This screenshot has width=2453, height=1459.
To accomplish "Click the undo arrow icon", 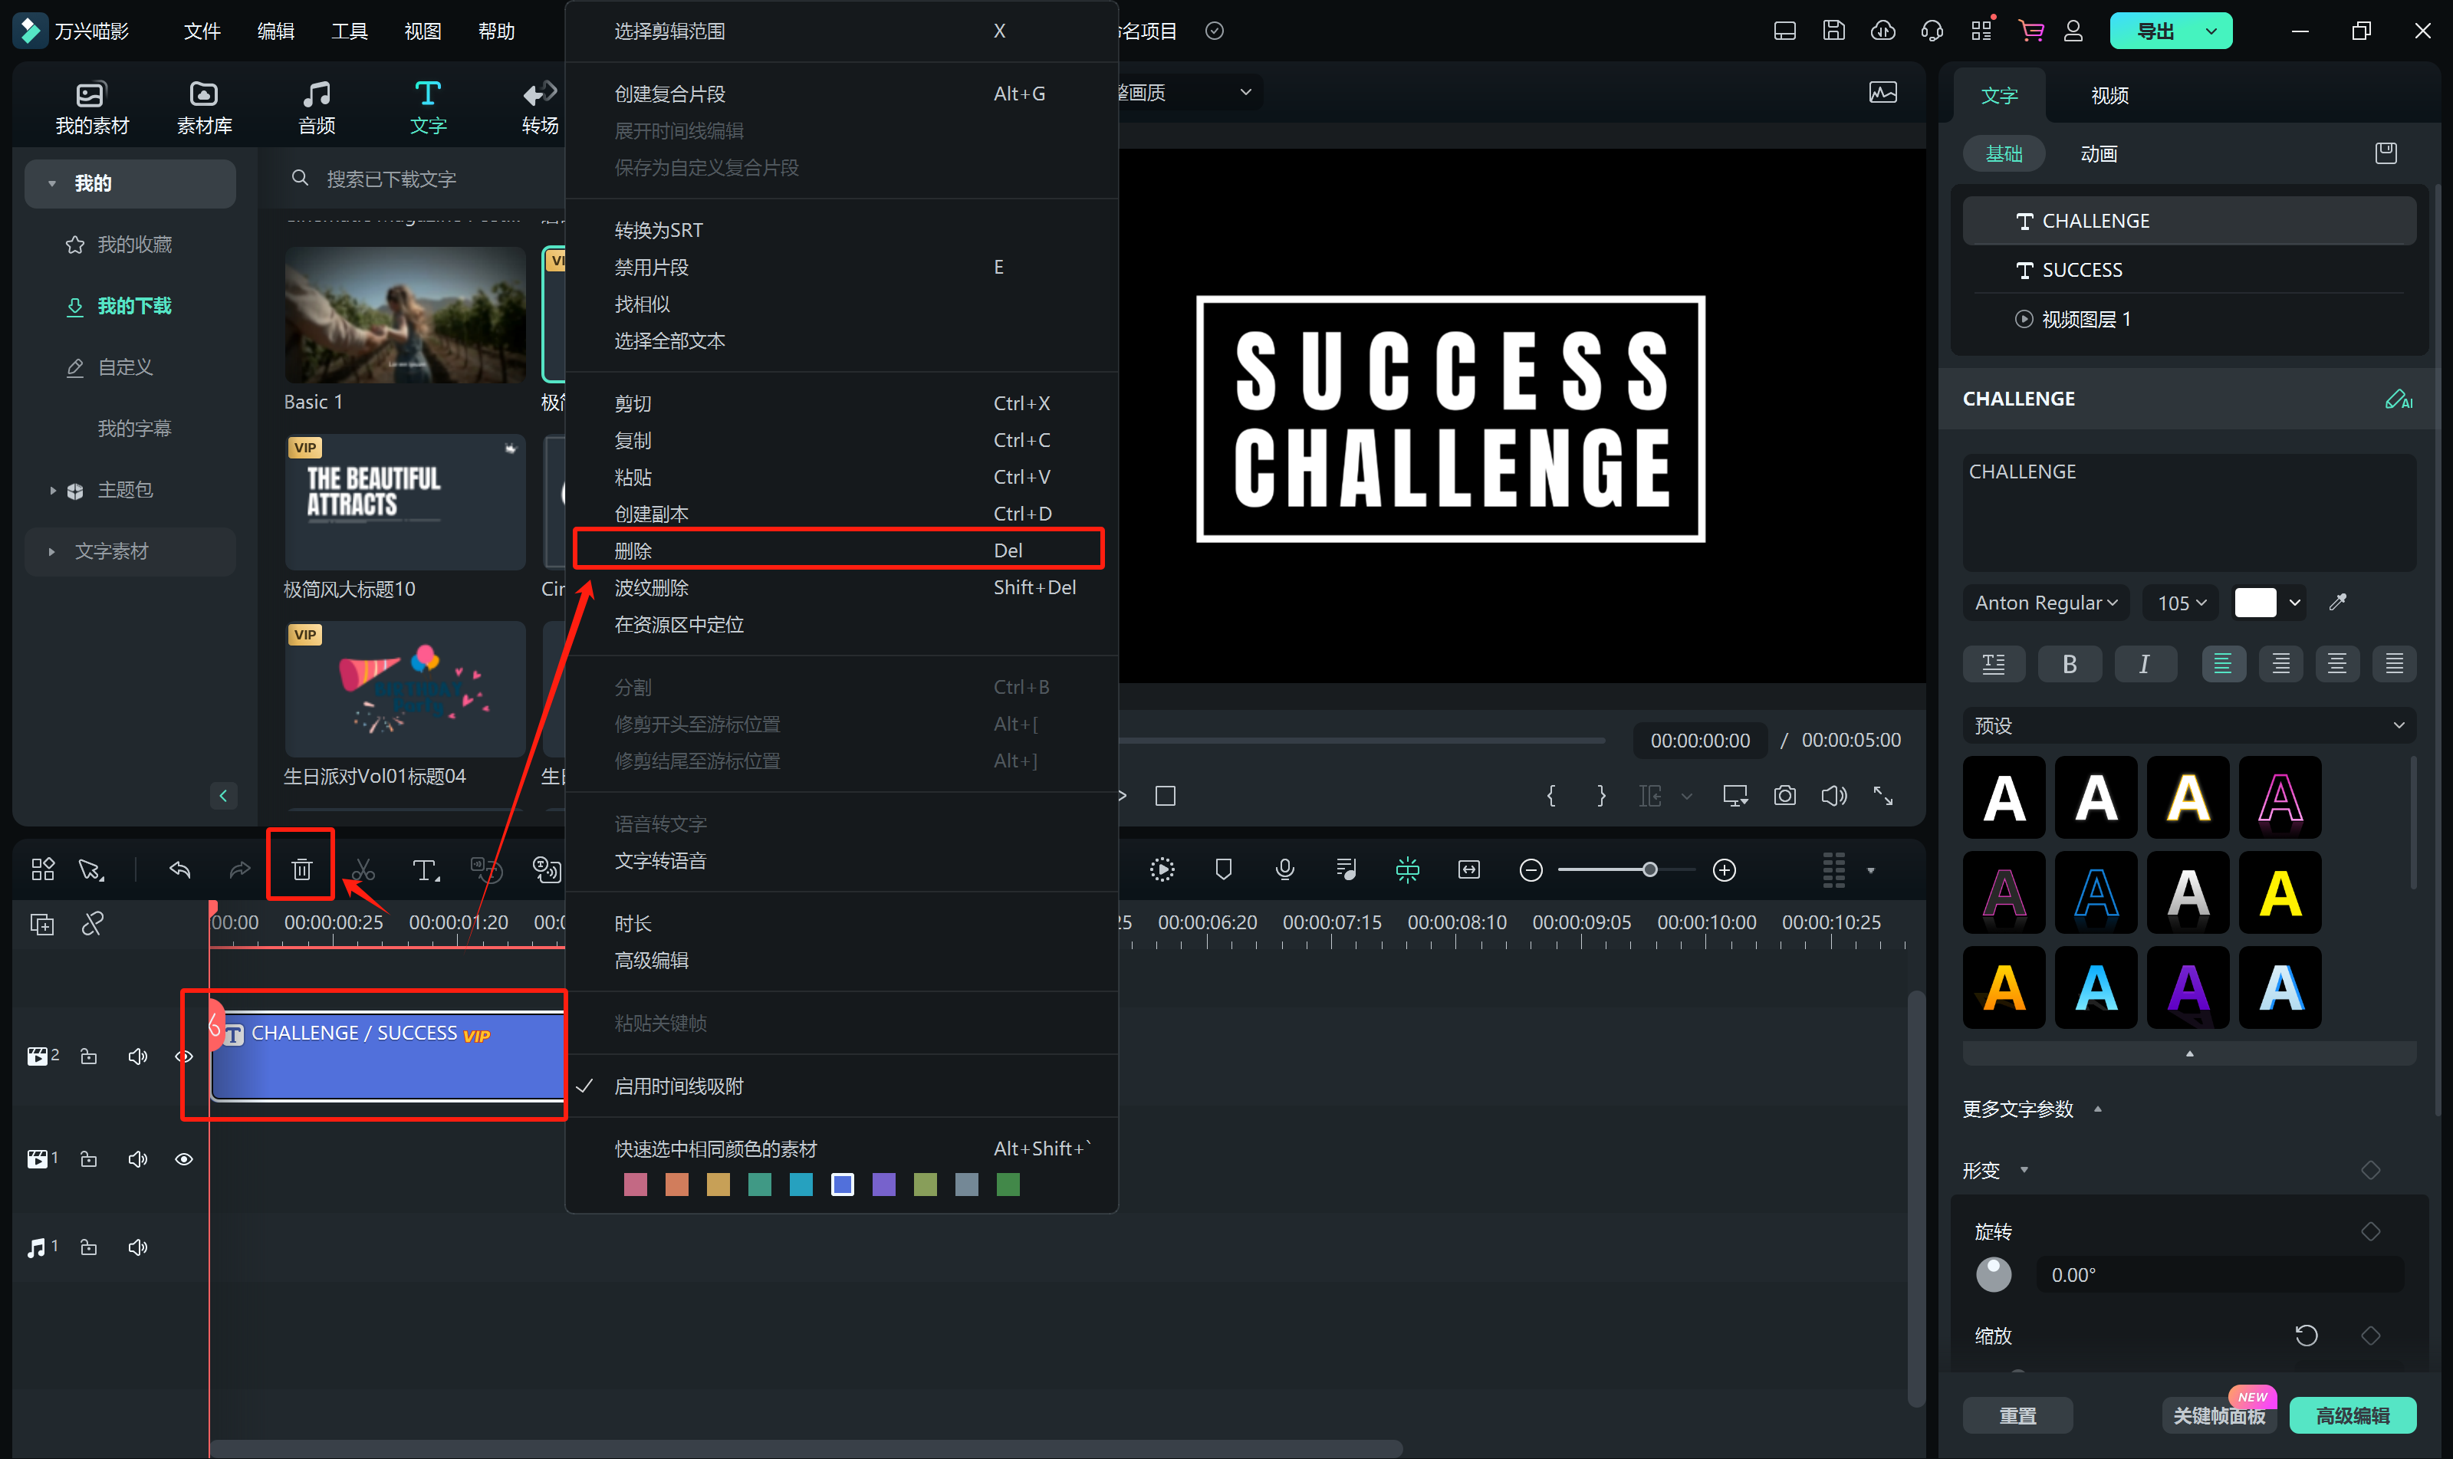I will pyautogui.click(x=180, y=869).
